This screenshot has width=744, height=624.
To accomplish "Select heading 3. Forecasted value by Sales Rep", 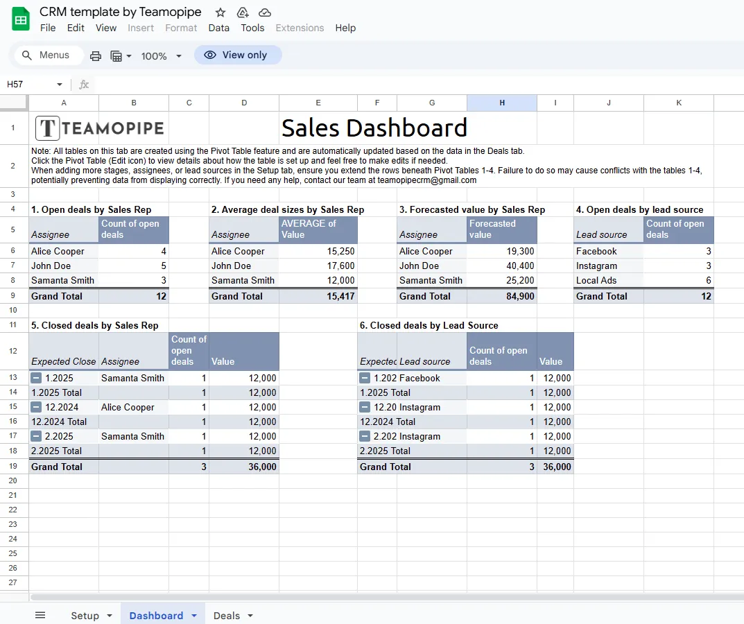I will [472, 210].
